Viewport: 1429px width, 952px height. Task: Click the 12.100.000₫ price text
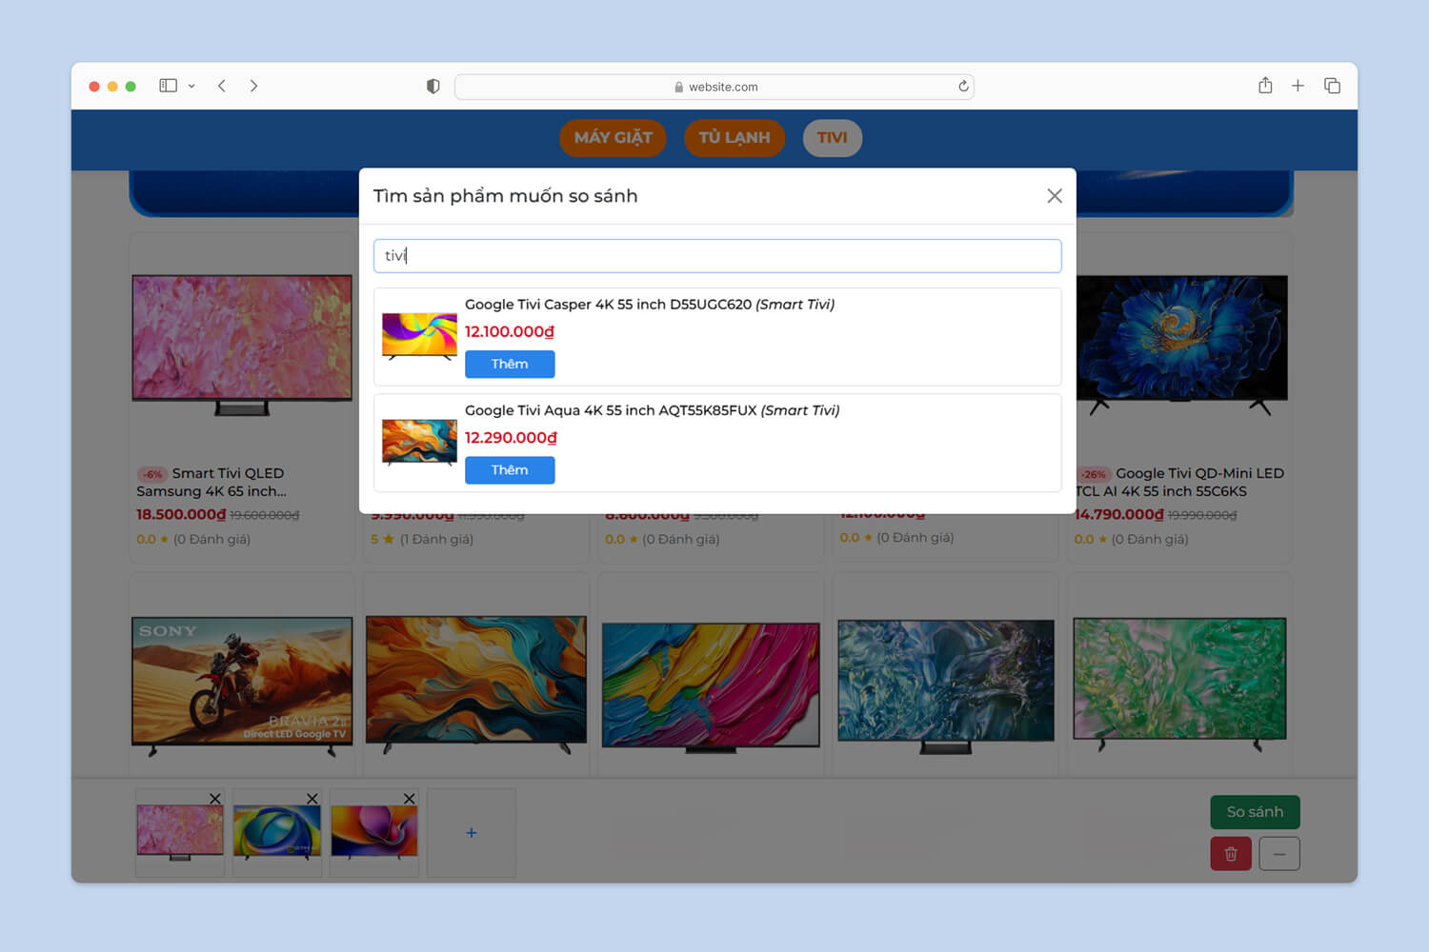(510, 331)
